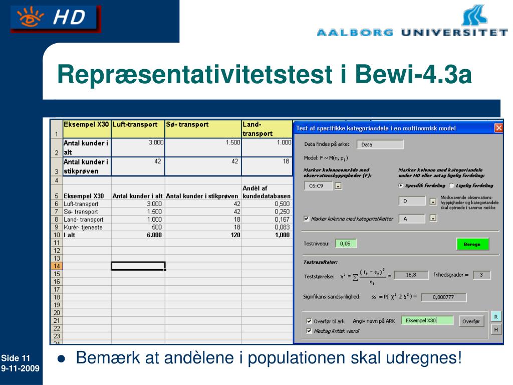Click the Aalborg Universitet logo
The width and height of the screenshot is (513, 385).
[x=412, y=21]
